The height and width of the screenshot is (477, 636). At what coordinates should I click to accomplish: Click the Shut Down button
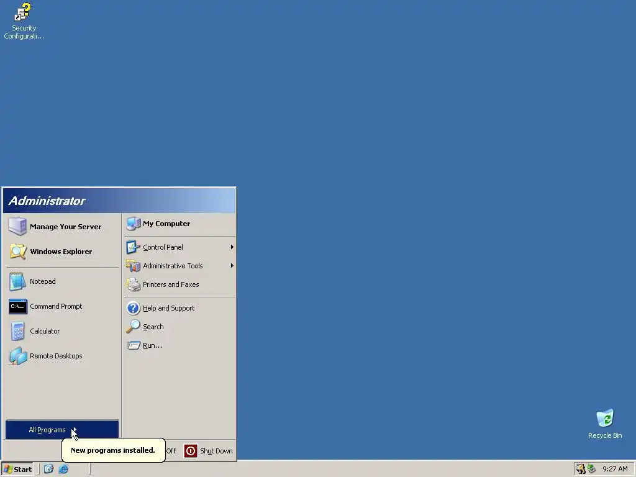coord(209,451)
